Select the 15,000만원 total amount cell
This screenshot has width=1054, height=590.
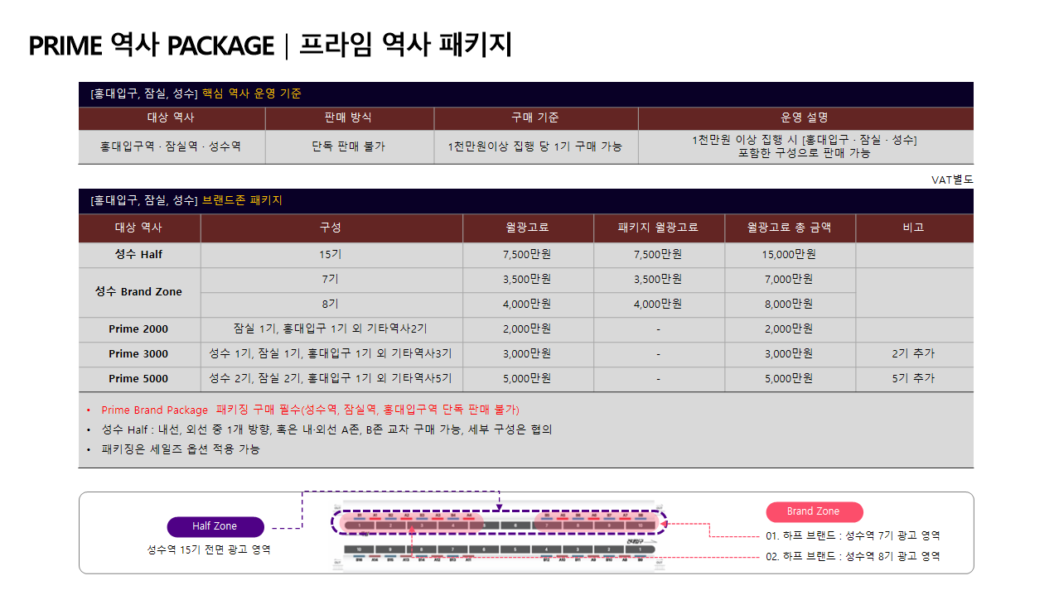(789, 255)
